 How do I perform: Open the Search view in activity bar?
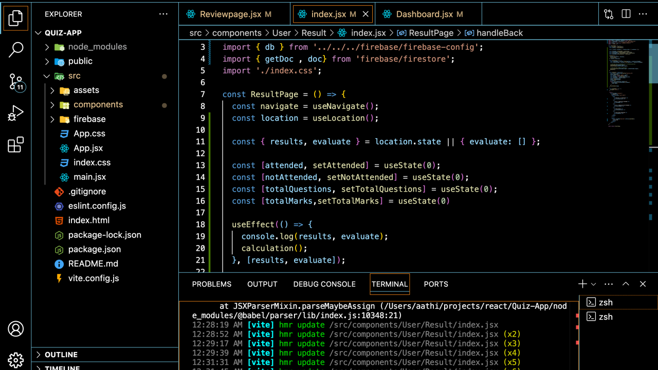point(15,50)
